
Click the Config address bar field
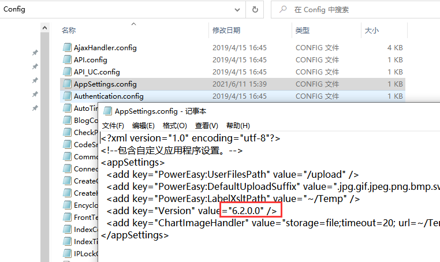(x=123, y=10)
